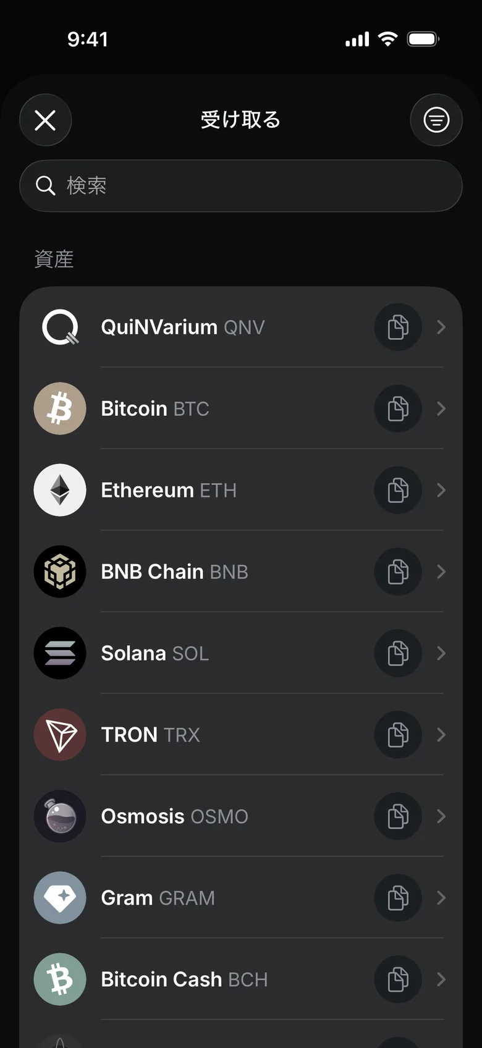Copy the Bitcoin BTC address

398,408
